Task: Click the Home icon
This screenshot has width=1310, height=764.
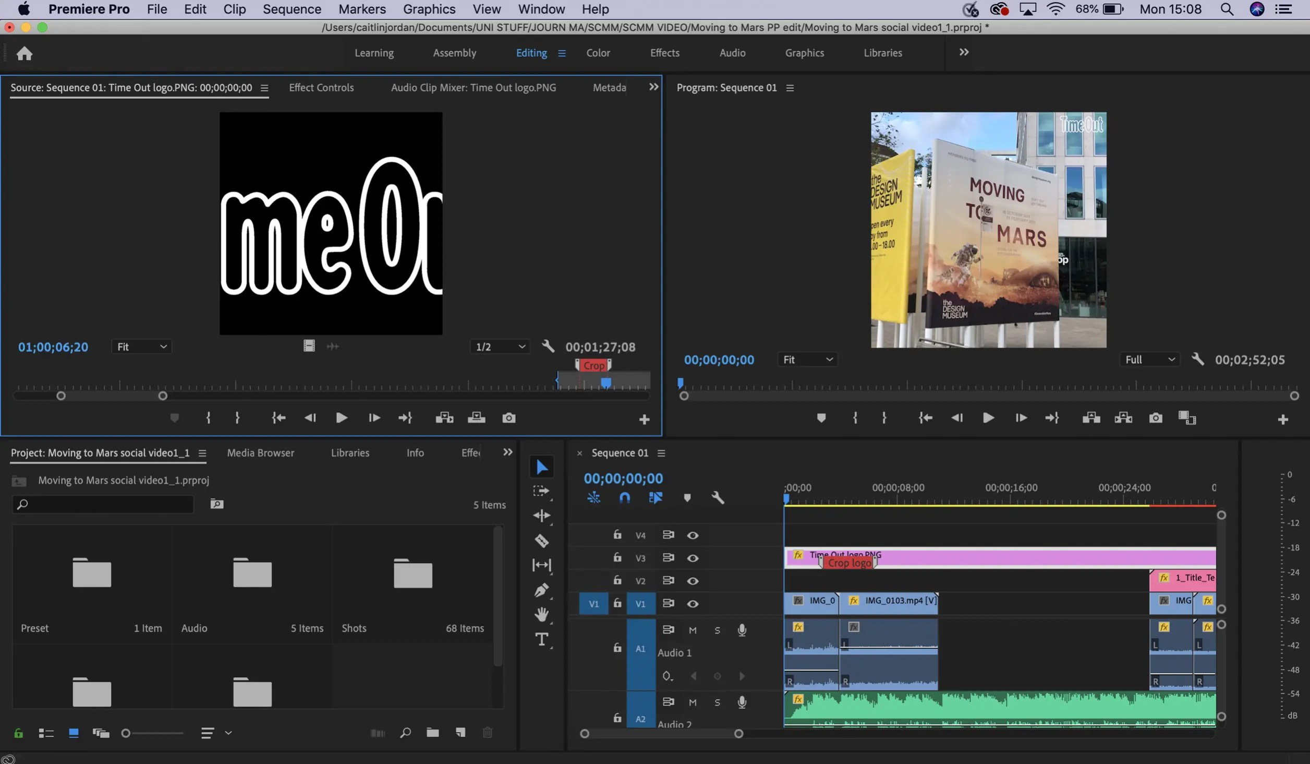Action: (24, 53)
